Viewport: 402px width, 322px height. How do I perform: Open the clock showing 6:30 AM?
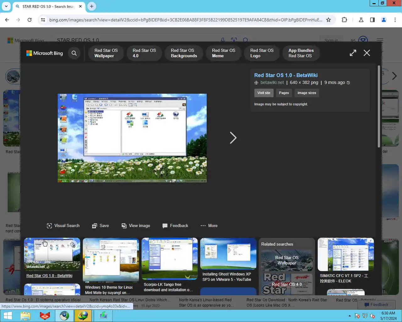pos(388,316)
